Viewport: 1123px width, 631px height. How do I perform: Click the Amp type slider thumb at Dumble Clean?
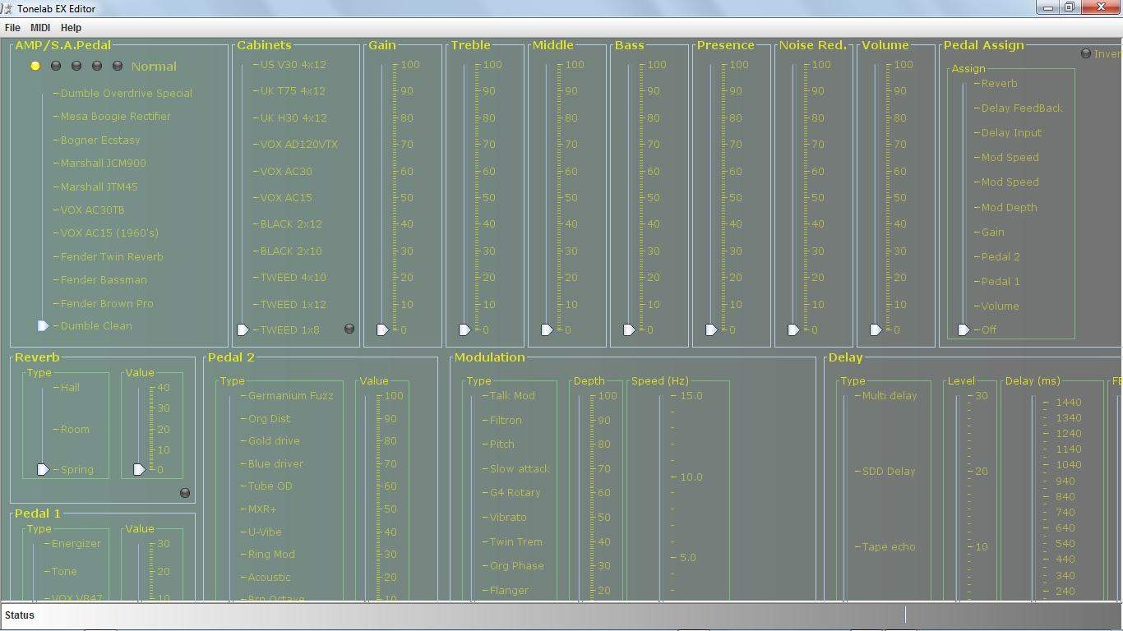[x=43, y=326]
